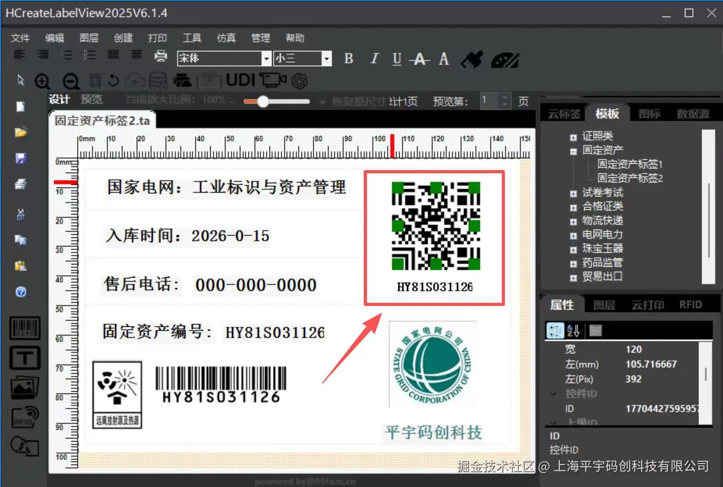
Task: Click the preview page spinner arrows
Action: pyautogui.click(x=504, y=100)
